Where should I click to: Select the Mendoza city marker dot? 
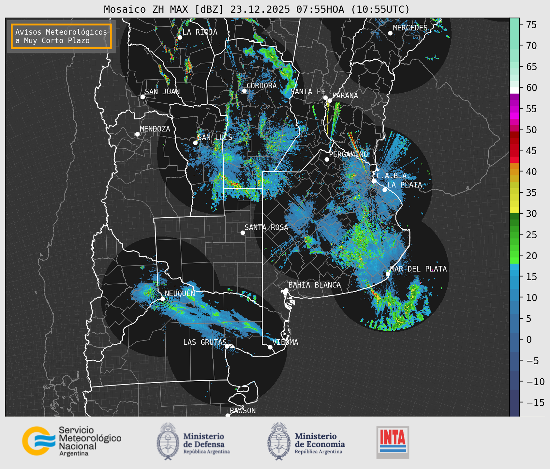(137, 134)
